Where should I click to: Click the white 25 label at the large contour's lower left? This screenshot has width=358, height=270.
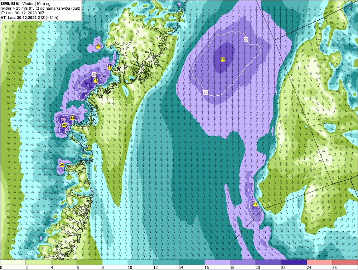(205, 93)
